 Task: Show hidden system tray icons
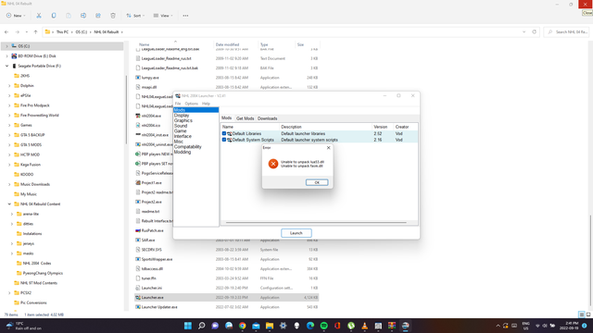(x=498, y=326)
